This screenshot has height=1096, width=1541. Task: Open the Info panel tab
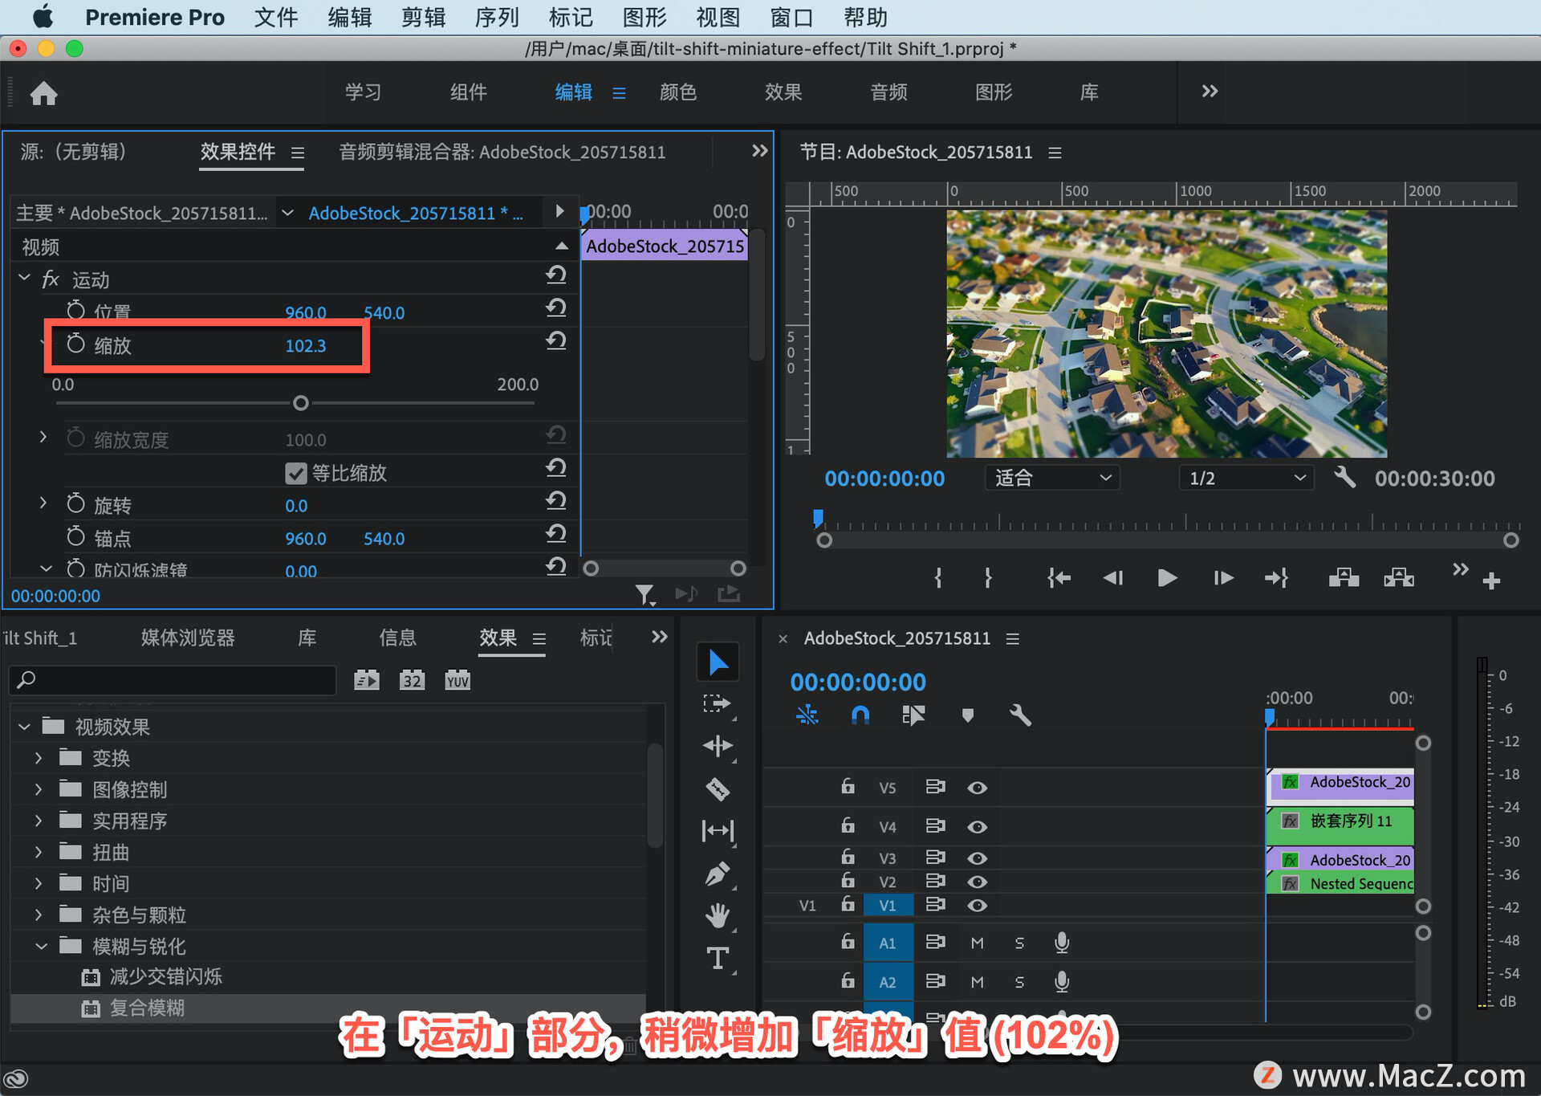pos(397,638)
